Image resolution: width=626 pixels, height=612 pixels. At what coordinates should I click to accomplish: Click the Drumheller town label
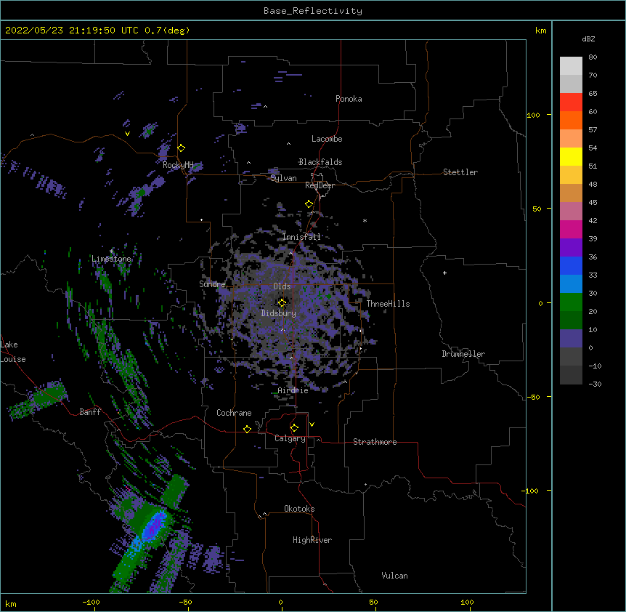(x=463, y=354)
